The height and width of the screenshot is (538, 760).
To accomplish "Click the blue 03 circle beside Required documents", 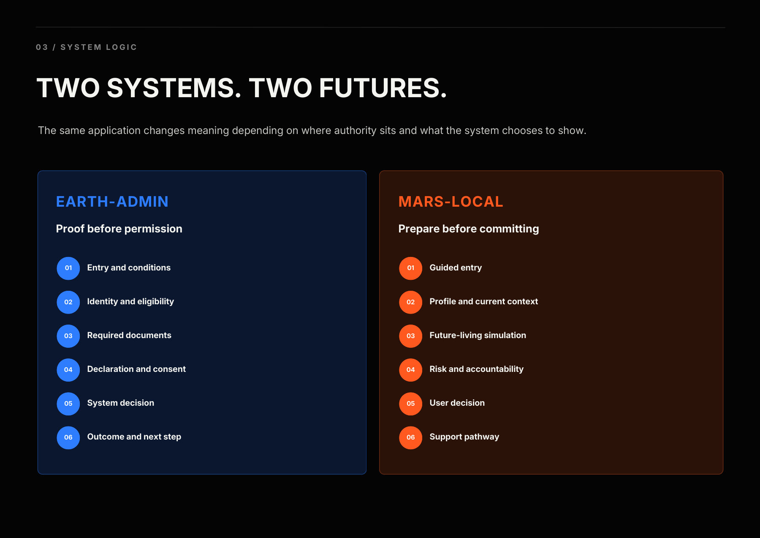I will pyautogui.click(x=68, y=336).
